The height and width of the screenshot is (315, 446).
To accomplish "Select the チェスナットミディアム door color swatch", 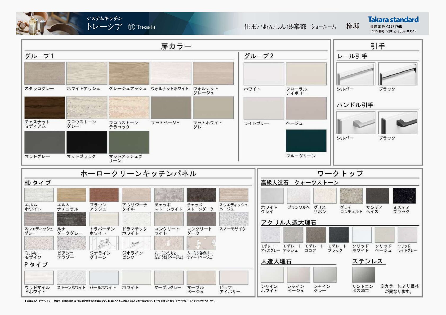I will 44,107.
